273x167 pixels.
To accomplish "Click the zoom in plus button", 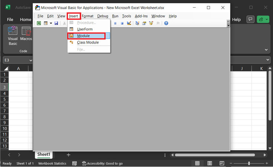I will click(x=267, y=163).
